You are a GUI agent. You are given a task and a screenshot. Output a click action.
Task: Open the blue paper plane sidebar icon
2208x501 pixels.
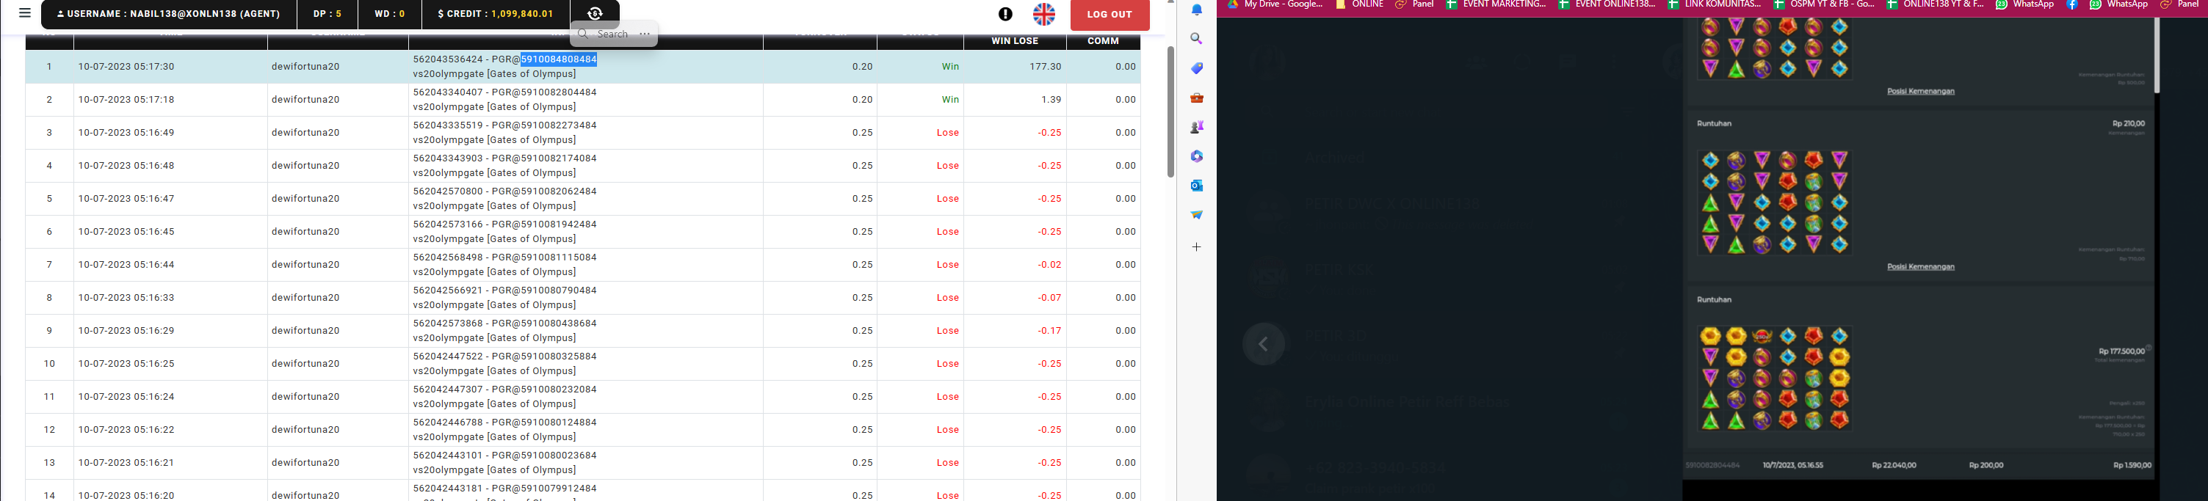tap(1197, 214)
